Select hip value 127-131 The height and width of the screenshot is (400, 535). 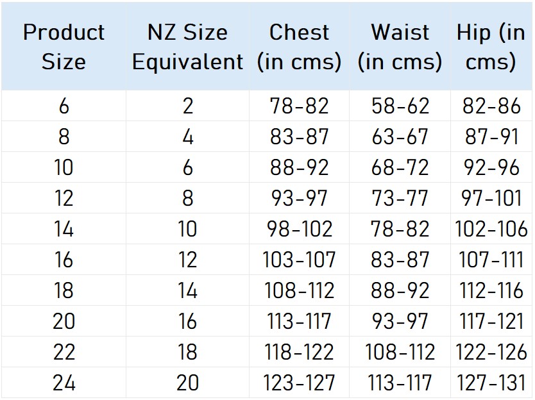(491, 383)
